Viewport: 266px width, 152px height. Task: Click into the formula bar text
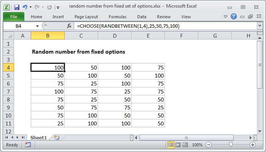[x=128, y=26]
